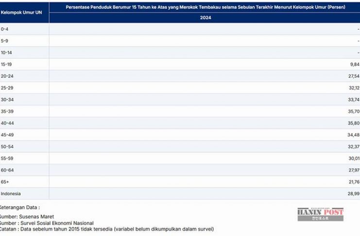Select the 15-19 age group row label

coord(7,64)
